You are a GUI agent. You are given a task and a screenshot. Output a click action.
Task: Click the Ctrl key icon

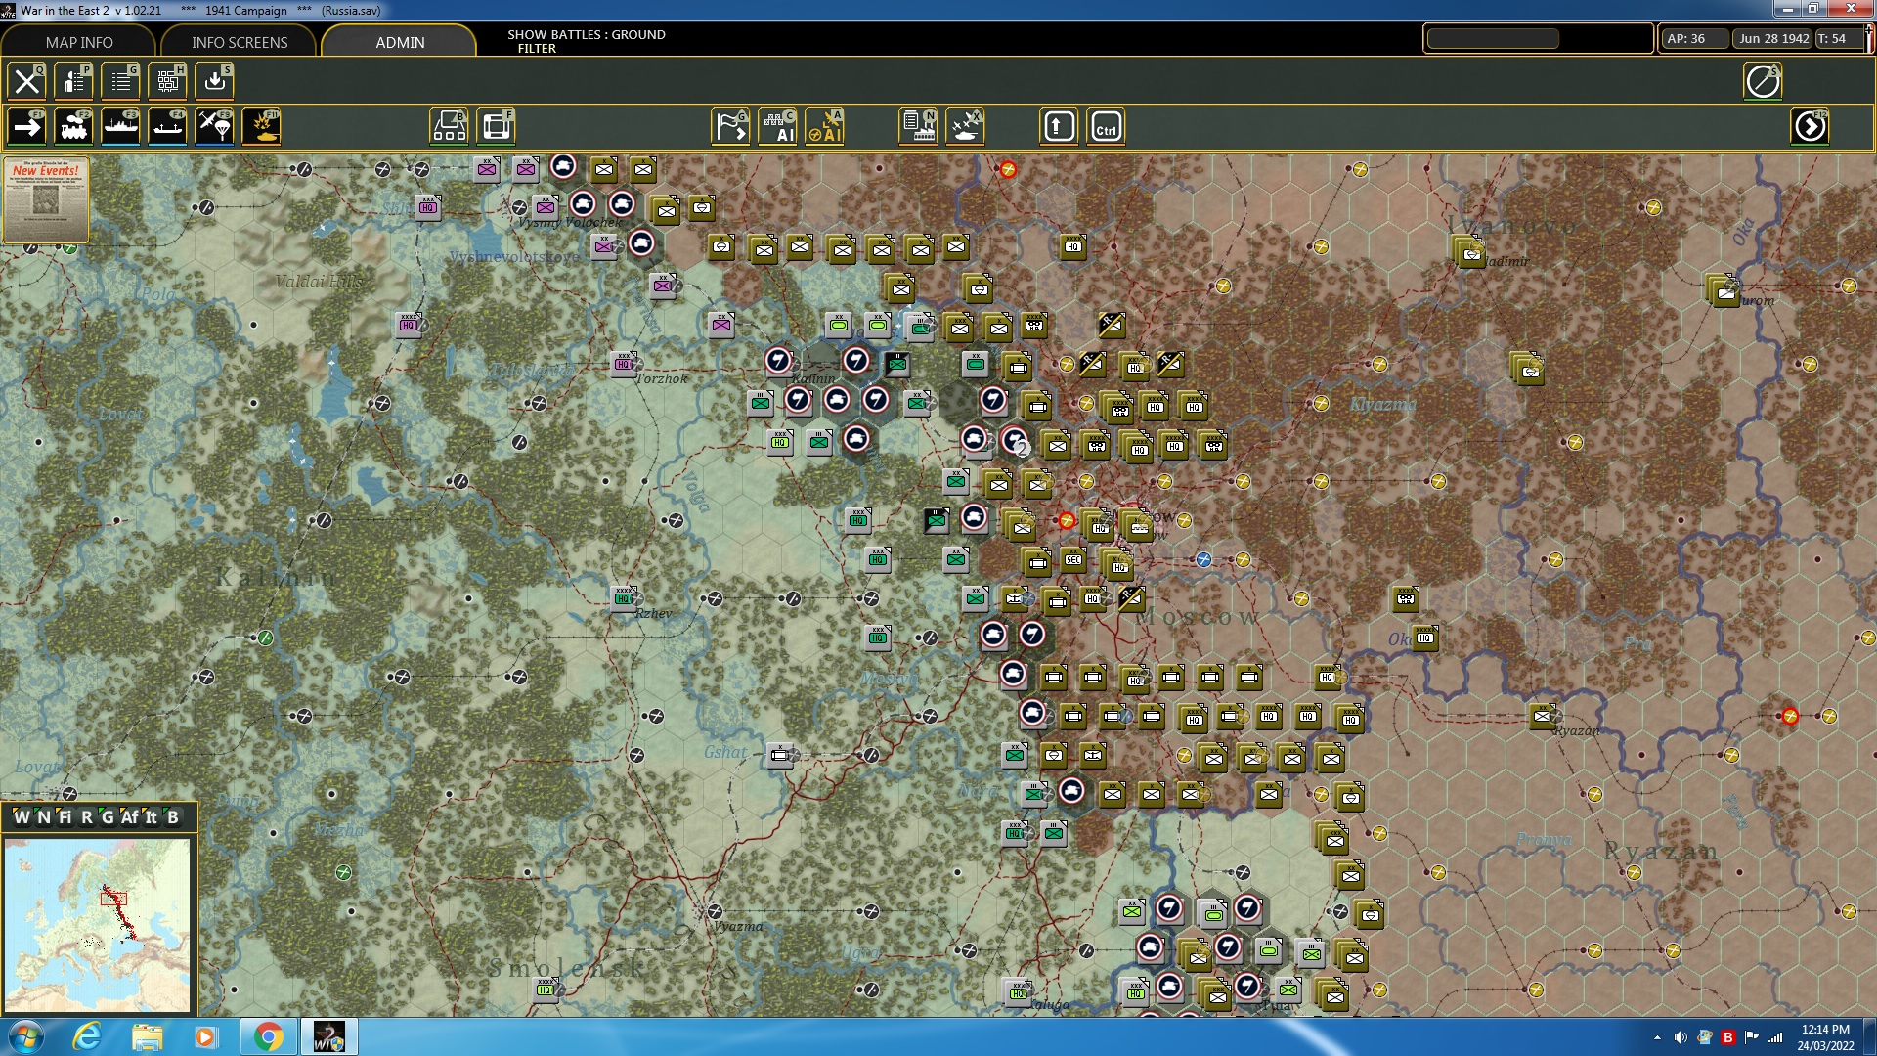pyautogui.click(x=1106, y=127)
